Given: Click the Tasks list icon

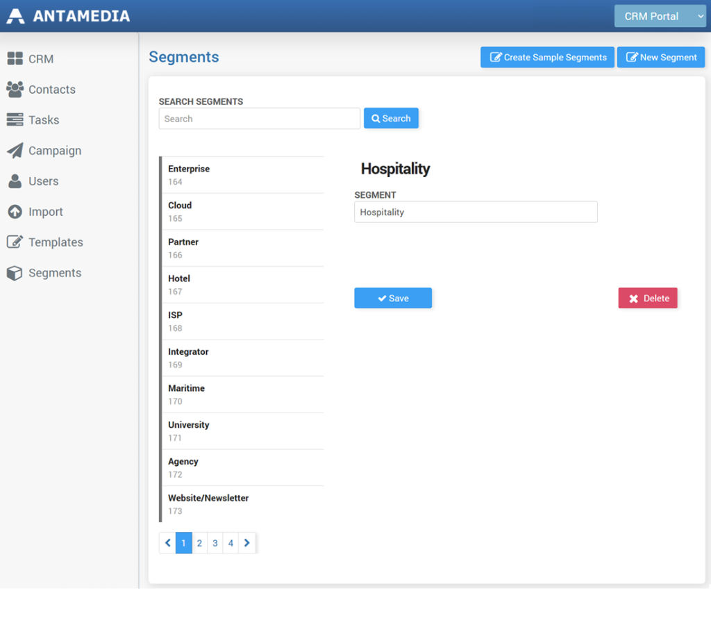Looking at the screenshot, I should [x=15, y=119].
